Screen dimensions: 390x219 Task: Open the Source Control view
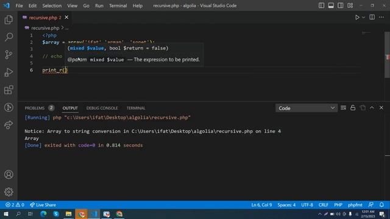click(9, 55)
